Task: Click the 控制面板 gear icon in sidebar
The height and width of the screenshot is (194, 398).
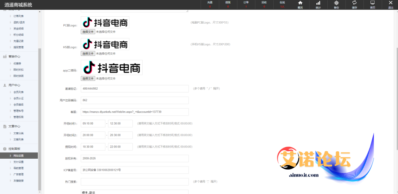Action: pyautogui.click(x=5, y=149)
